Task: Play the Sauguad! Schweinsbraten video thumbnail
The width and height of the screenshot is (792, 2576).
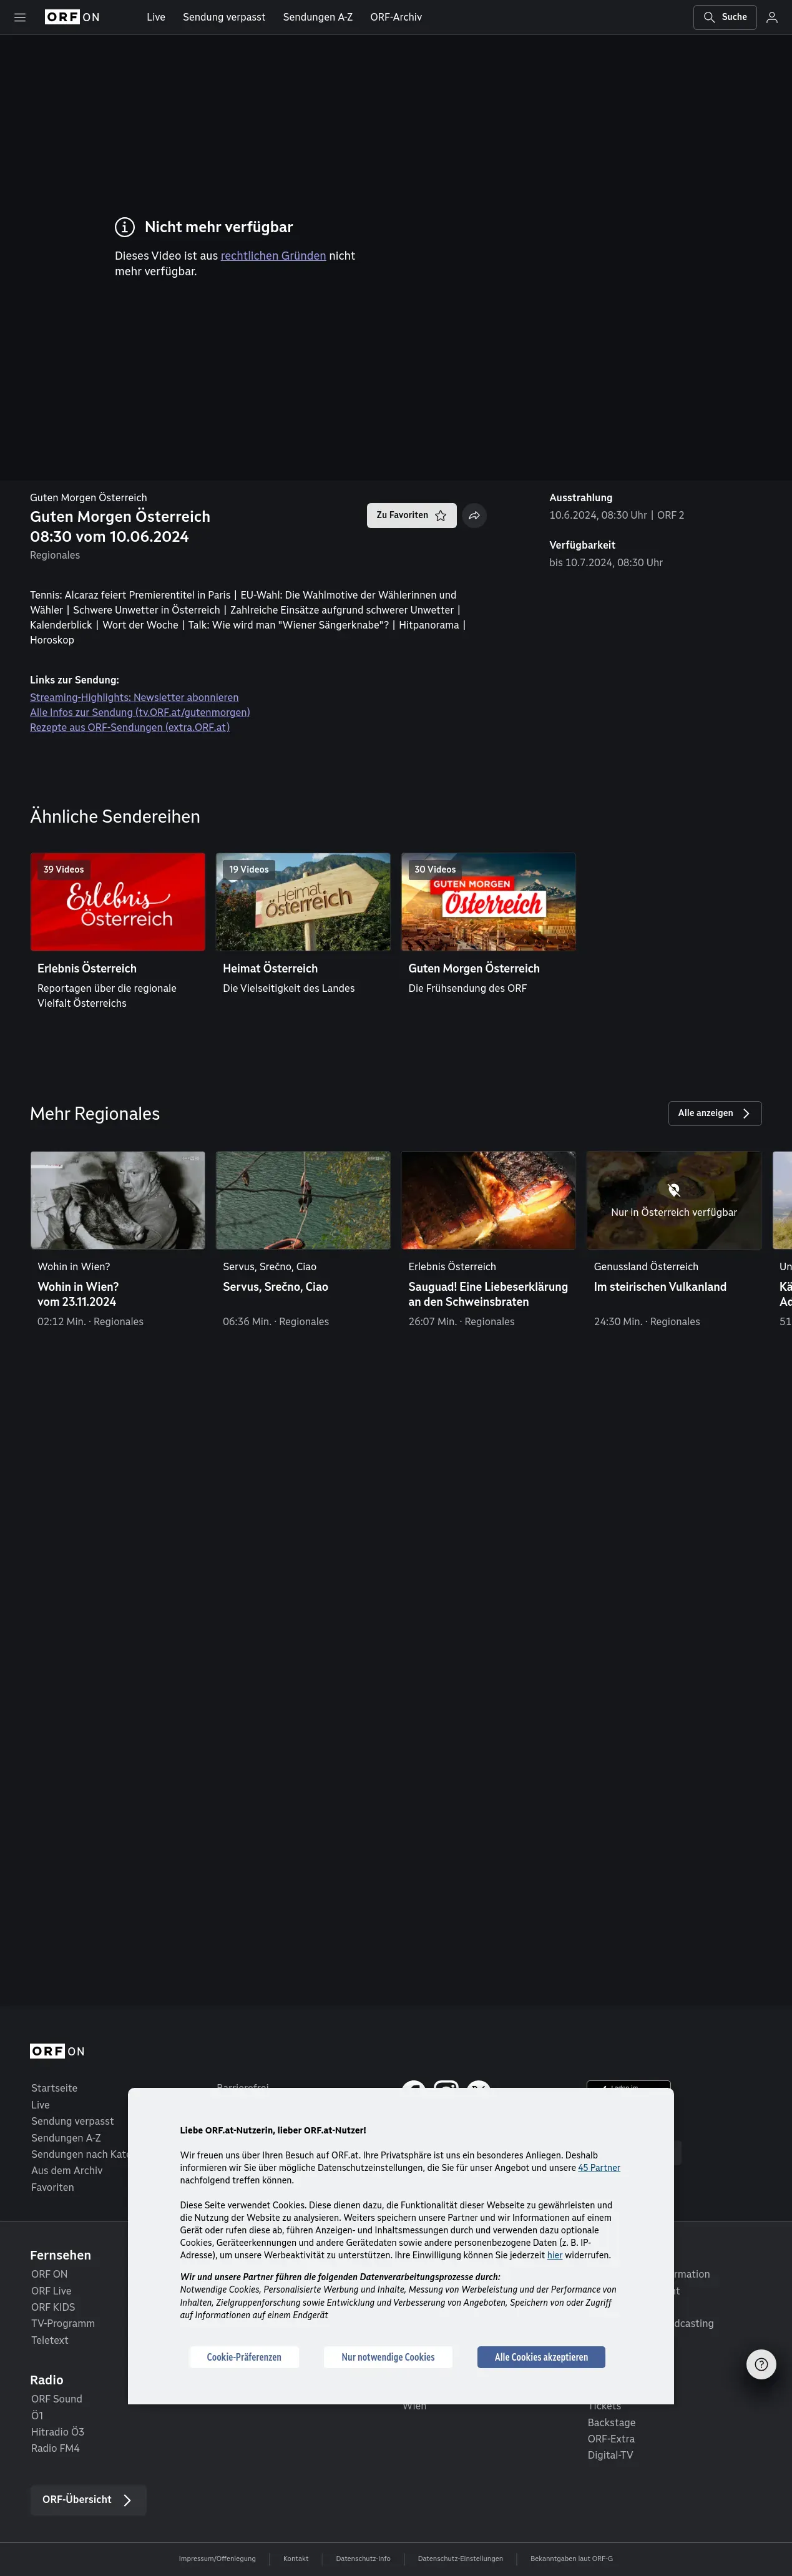Action: click(488, 1200)
